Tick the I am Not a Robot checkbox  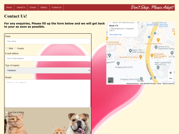pyautogui.click(x=7, y=112)
